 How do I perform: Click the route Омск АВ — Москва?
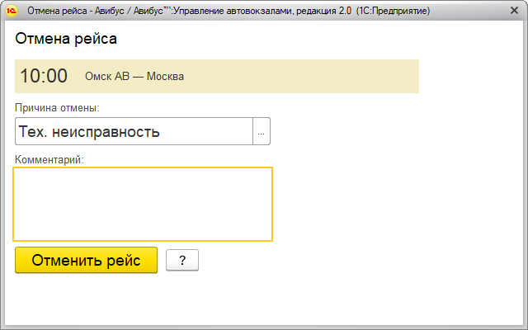coord(134,77)
